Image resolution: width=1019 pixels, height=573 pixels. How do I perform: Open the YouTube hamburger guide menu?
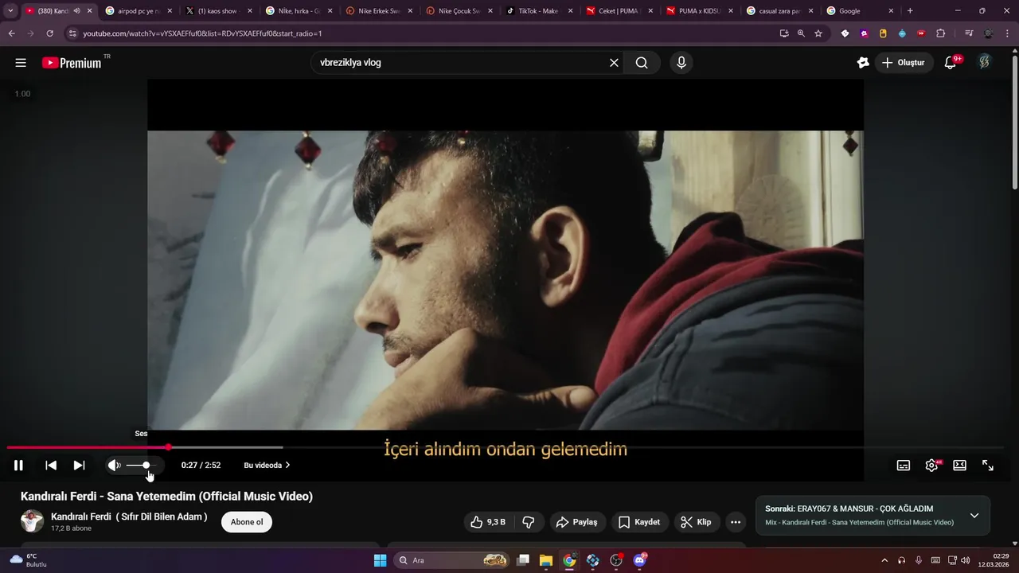(x=21, y=63)
